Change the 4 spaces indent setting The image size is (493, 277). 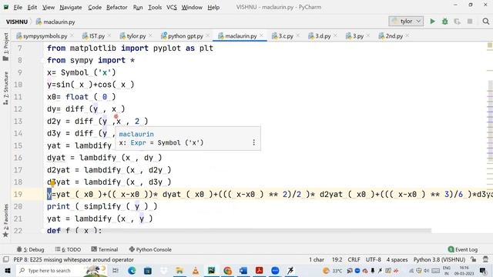pos(397,260)
